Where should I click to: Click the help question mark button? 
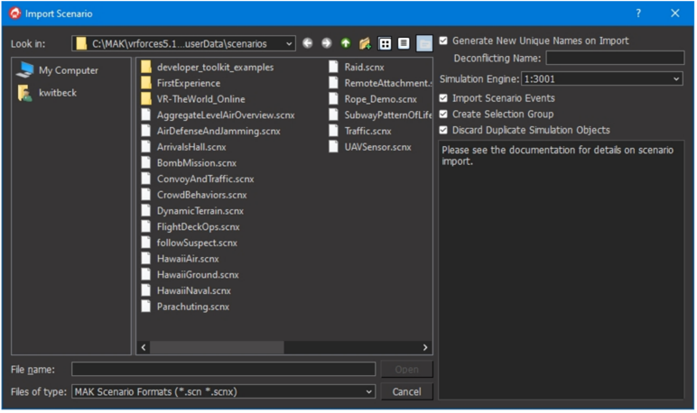click(638, 14)
